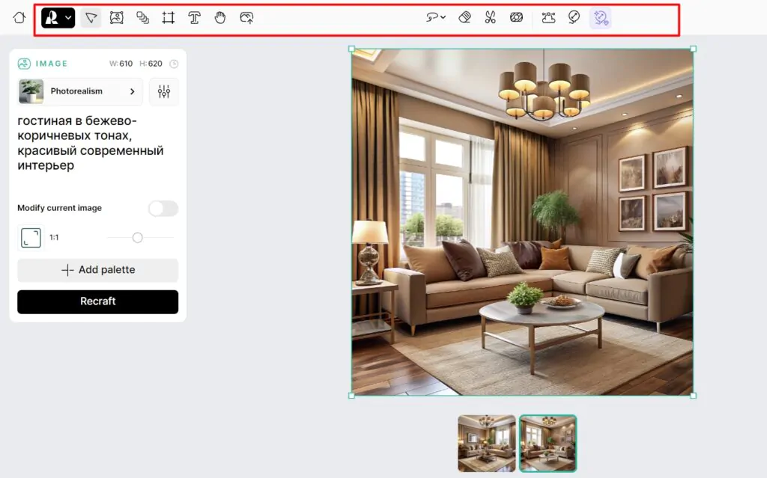Enable the Modify current image switch
The height and width of the screenshot is (478, 767).
pos(163,208)
